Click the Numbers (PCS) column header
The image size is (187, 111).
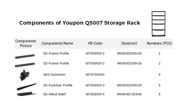pos(159,43)
